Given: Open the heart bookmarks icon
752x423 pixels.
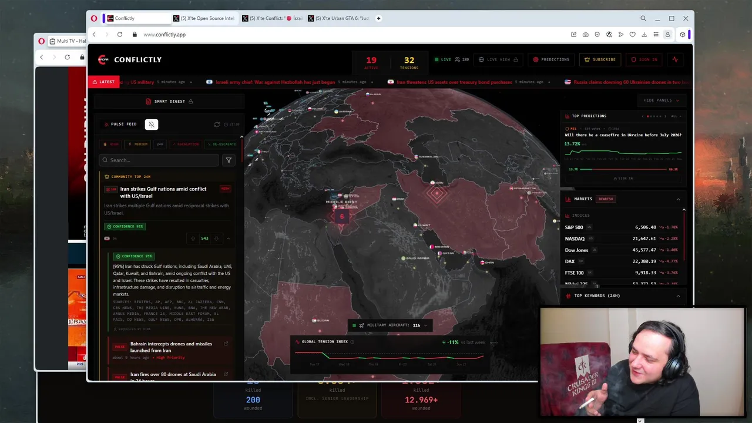Looking at the screenshot, I should (632, 35).
